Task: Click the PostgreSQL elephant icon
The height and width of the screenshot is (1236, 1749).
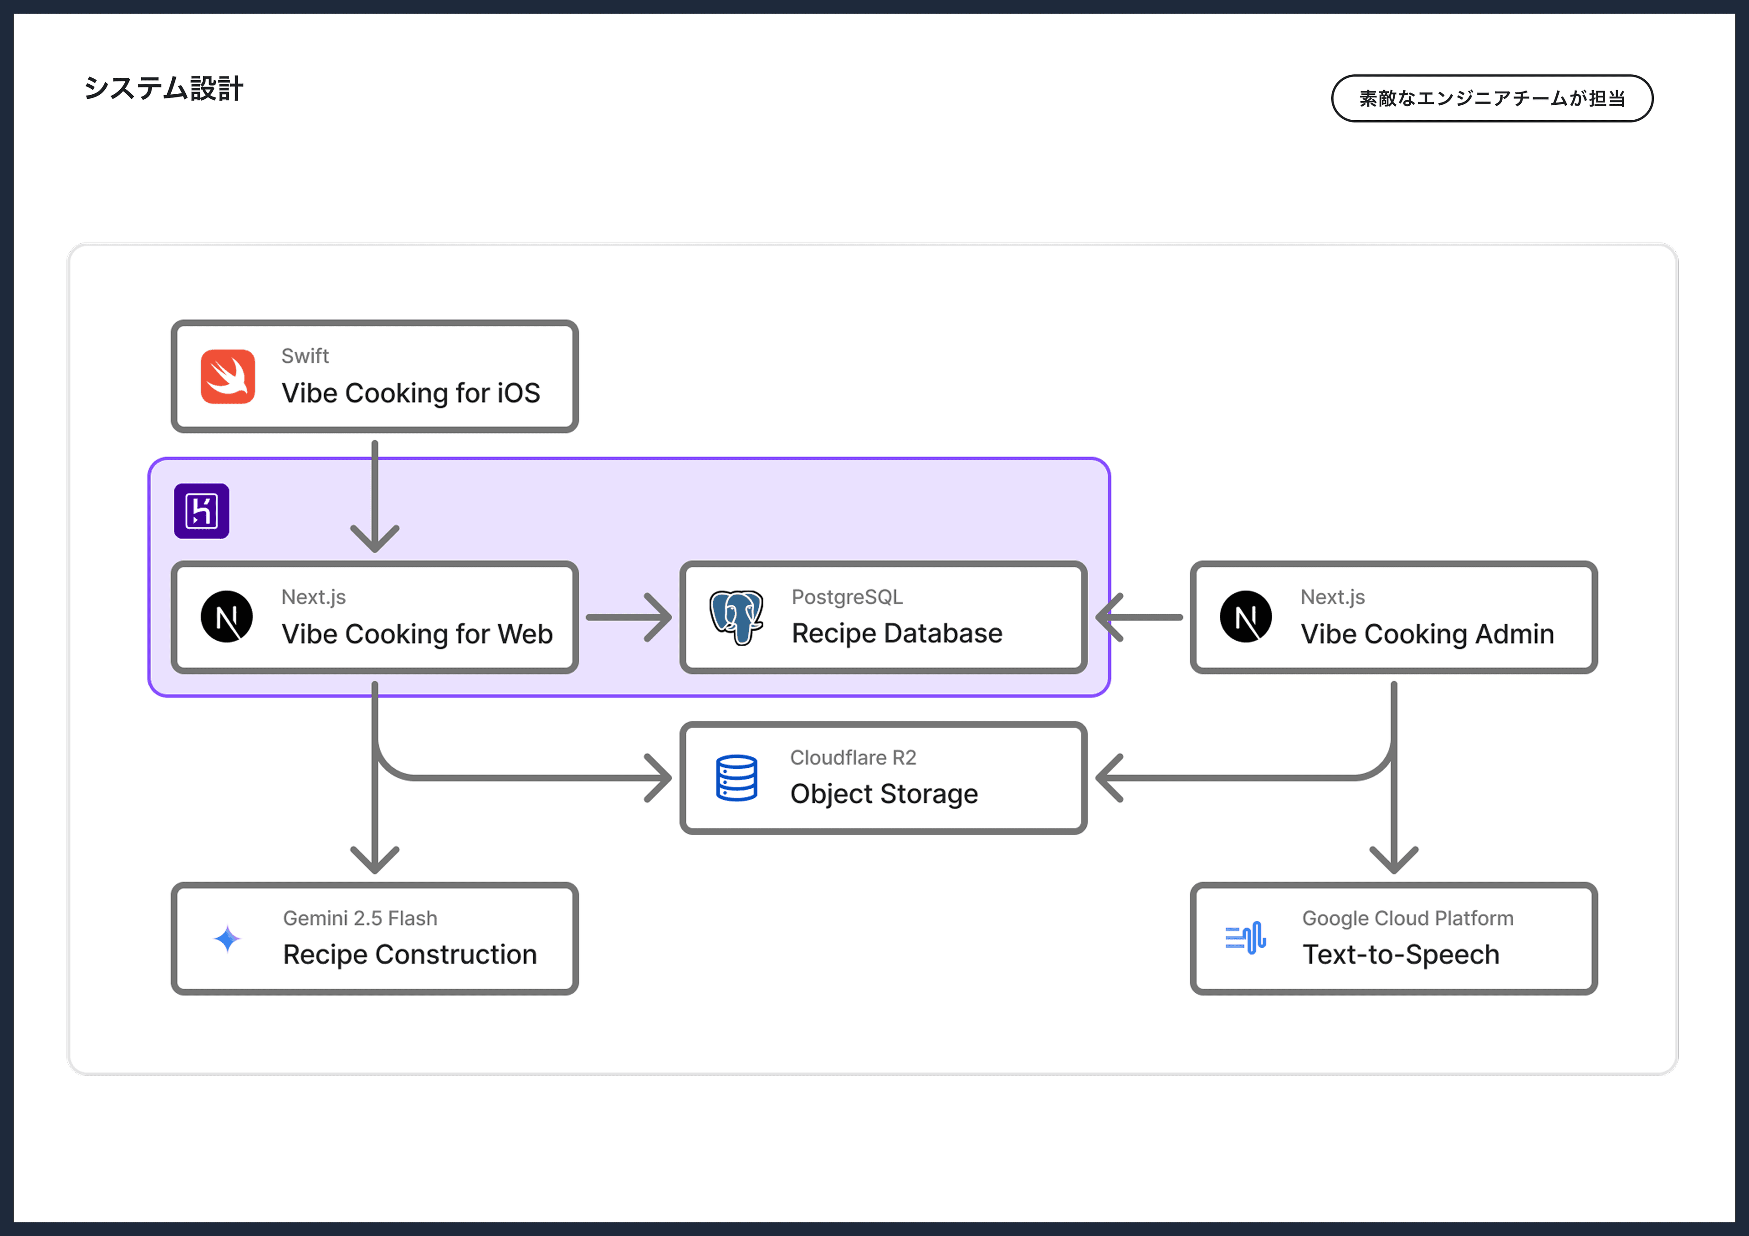Action: pyautogui.click(x=736, y=617)
